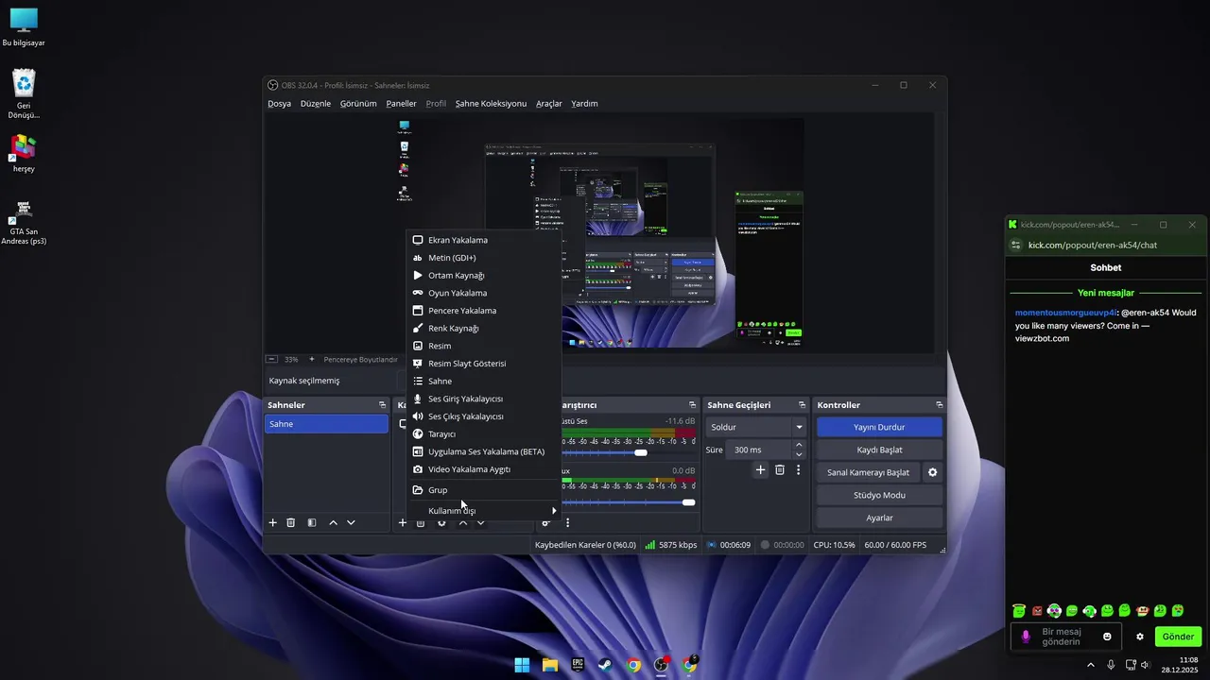Pop out the audio mixer dock

[x=693, y=405]
